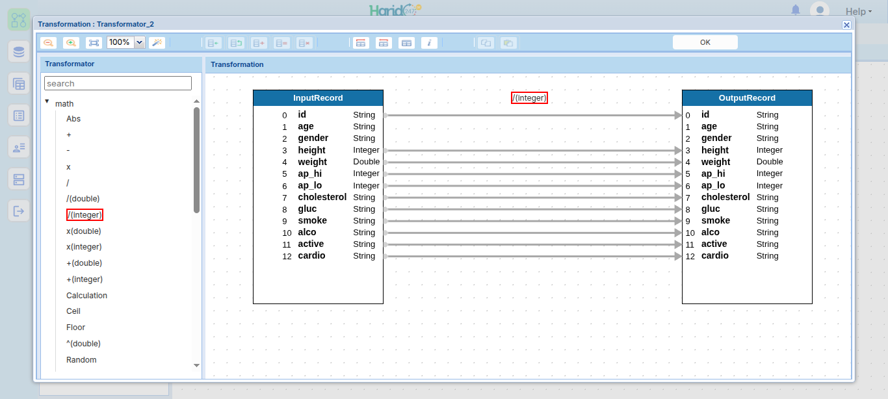The height and width of the screenshot is (399, 888).
Task: Click the greyed-out paste icon in toolbar
Action: coord(508,43)
